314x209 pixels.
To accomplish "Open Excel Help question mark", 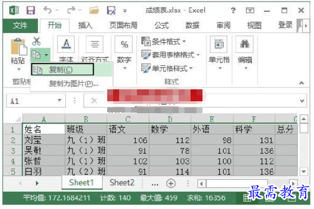I will point(233,10).
